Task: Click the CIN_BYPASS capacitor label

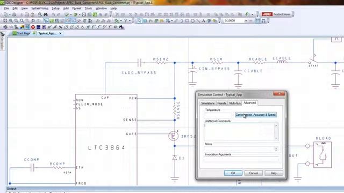Action: click(214, 69)
